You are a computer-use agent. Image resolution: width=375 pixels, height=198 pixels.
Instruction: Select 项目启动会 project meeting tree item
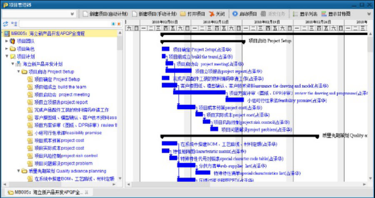(62, 95)
